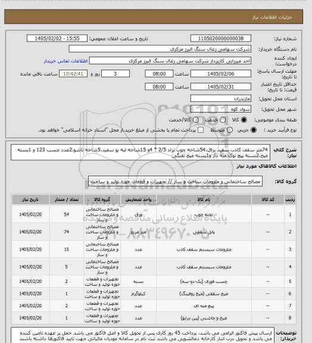Select the پیچ مته ای item

point(204,306)
